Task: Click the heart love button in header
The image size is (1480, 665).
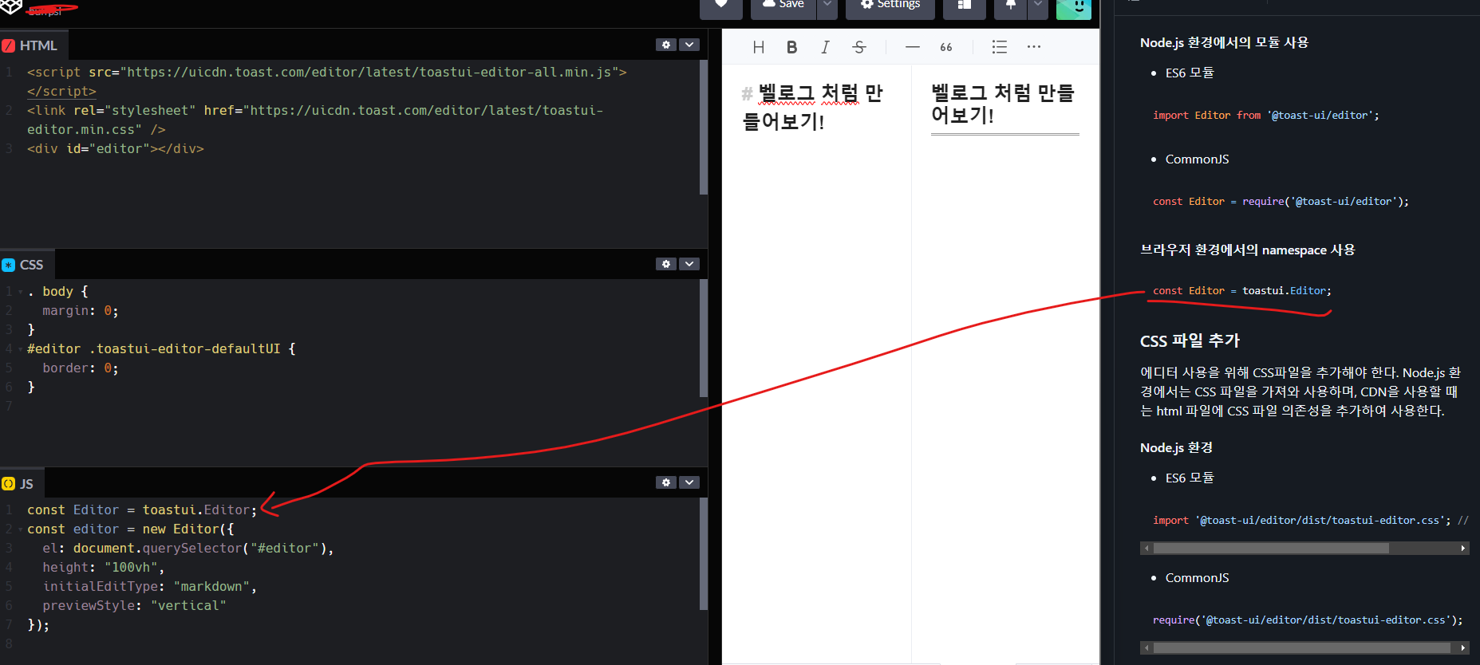Action: pyautogui.click(x=721, y=6)
